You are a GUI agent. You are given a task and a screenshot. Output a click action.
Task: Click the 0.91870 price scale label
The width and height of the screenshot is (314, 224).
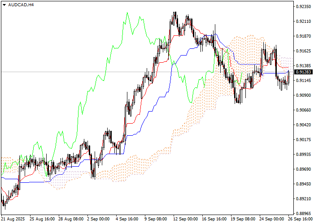(304, 36)
